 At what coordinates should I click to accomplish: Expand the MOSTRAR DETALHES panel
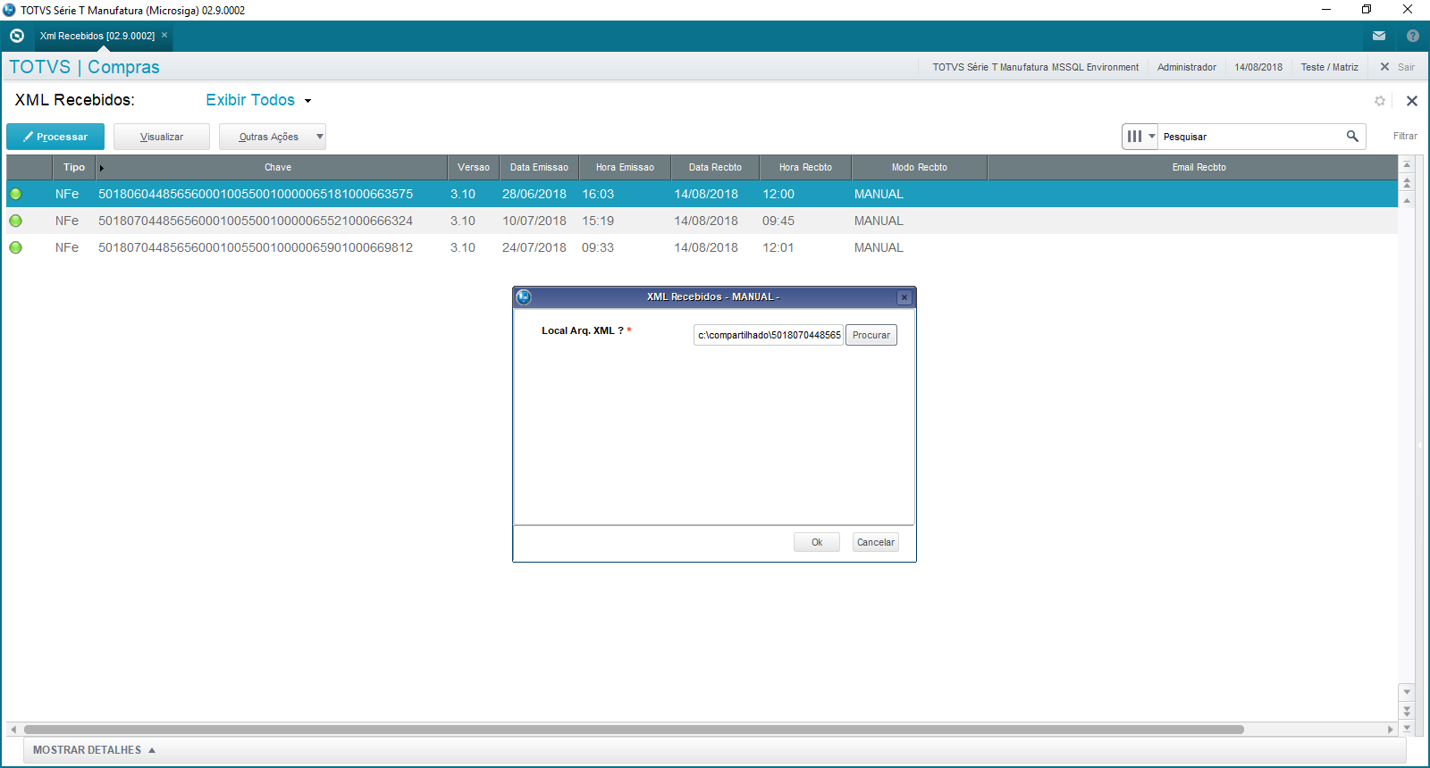94,750
